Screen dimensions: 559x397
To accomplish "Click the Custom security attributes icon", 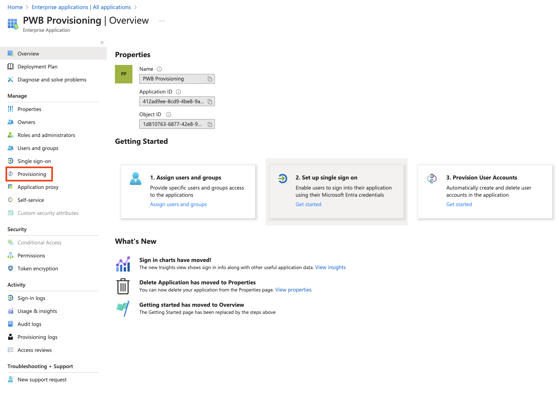I will (x=10, y=213).
